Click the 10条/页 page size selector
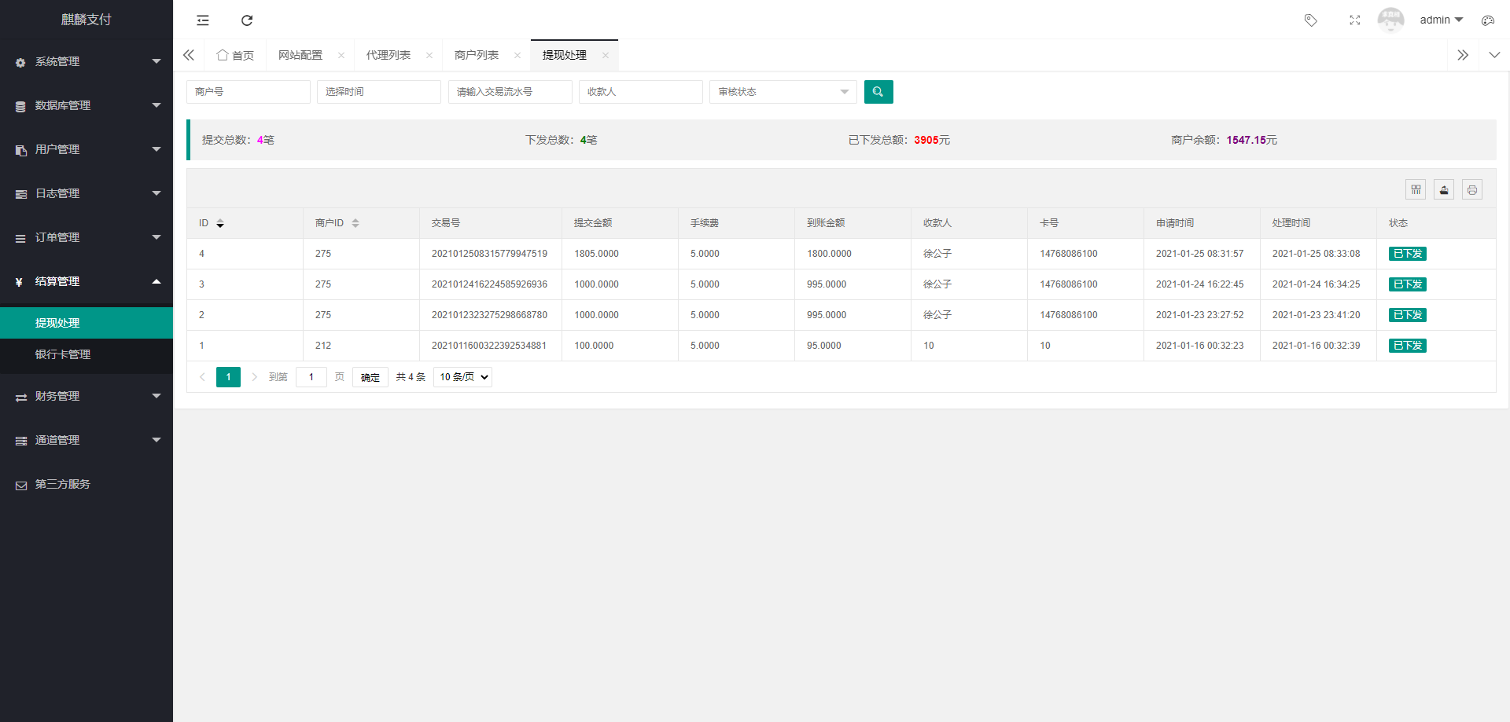The width and height of the screenshot is (1510, 722). tap(462, 377)
